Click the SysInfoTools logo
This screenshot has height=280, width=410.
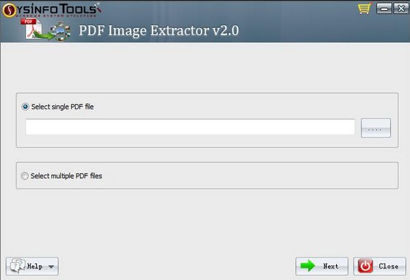point(51,10)
